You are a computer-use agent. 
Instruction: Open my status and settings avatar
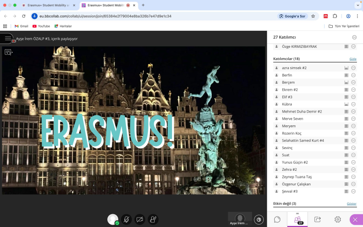[113, 219]
